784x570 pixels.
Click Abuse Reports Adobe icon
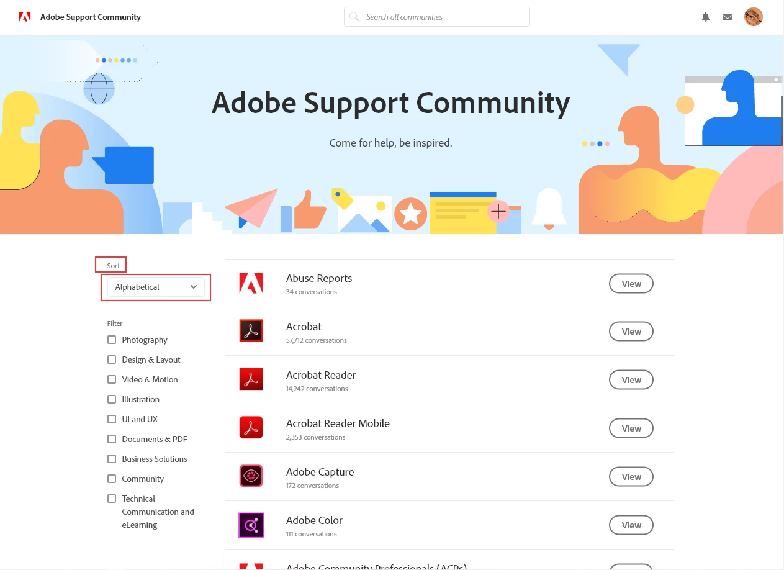pos(251,283)
